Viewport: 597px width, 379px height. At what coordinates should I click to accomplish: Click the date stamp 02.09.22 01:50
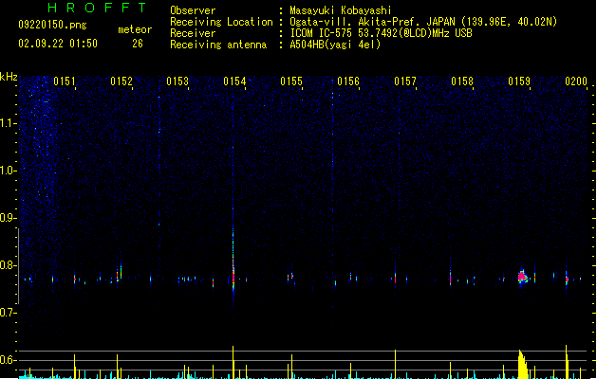(58, 44)
